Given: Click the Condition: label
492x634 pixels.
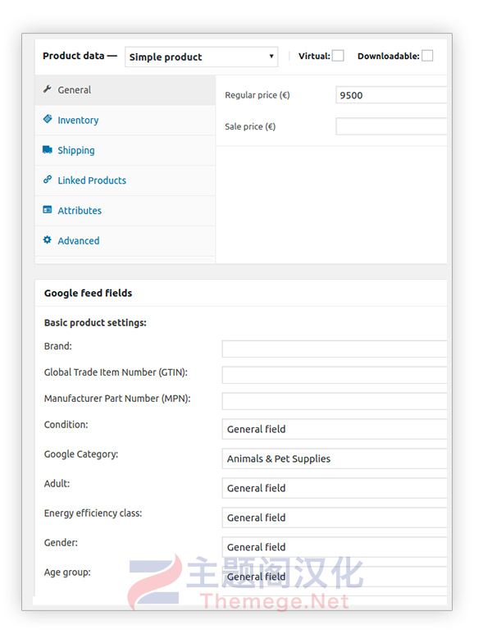Looking at the screenshot, I should tap(66, 425).
